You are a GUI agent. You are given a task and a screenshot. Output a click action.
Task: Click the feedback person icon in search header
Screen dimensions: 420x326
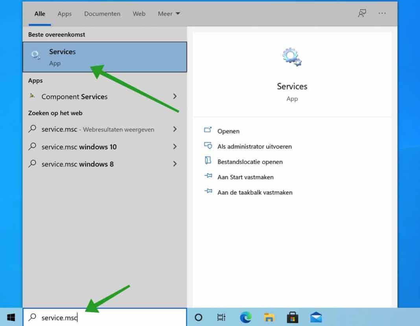(362, 14)
